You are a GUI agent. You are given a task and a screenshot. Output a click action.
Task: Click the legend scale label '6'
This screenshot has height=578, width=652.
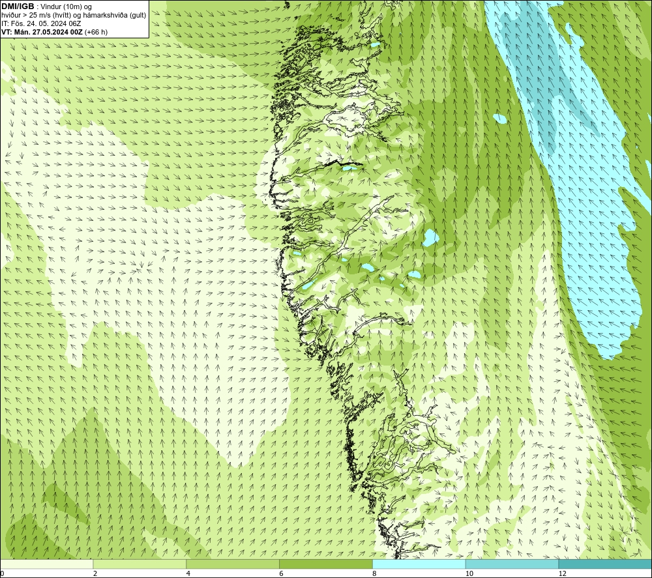click(x=282, y=573)
